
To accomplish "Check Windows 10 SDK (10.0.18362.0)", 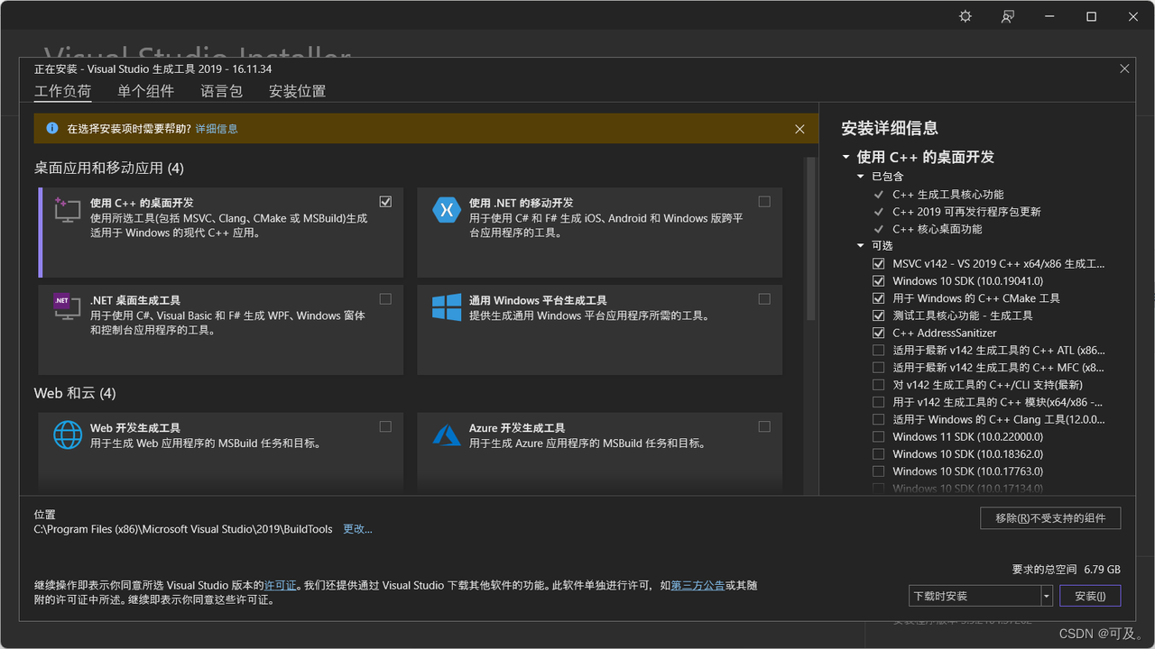I will tap(879, 454).
